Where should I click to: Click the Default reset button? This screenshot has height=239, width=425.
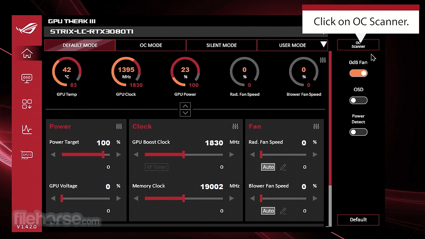[358, 220]
